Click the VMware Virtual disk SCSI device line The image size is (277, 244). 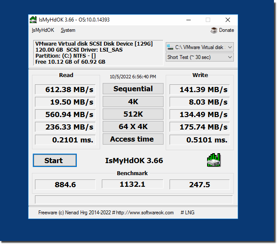coord(94,44)
